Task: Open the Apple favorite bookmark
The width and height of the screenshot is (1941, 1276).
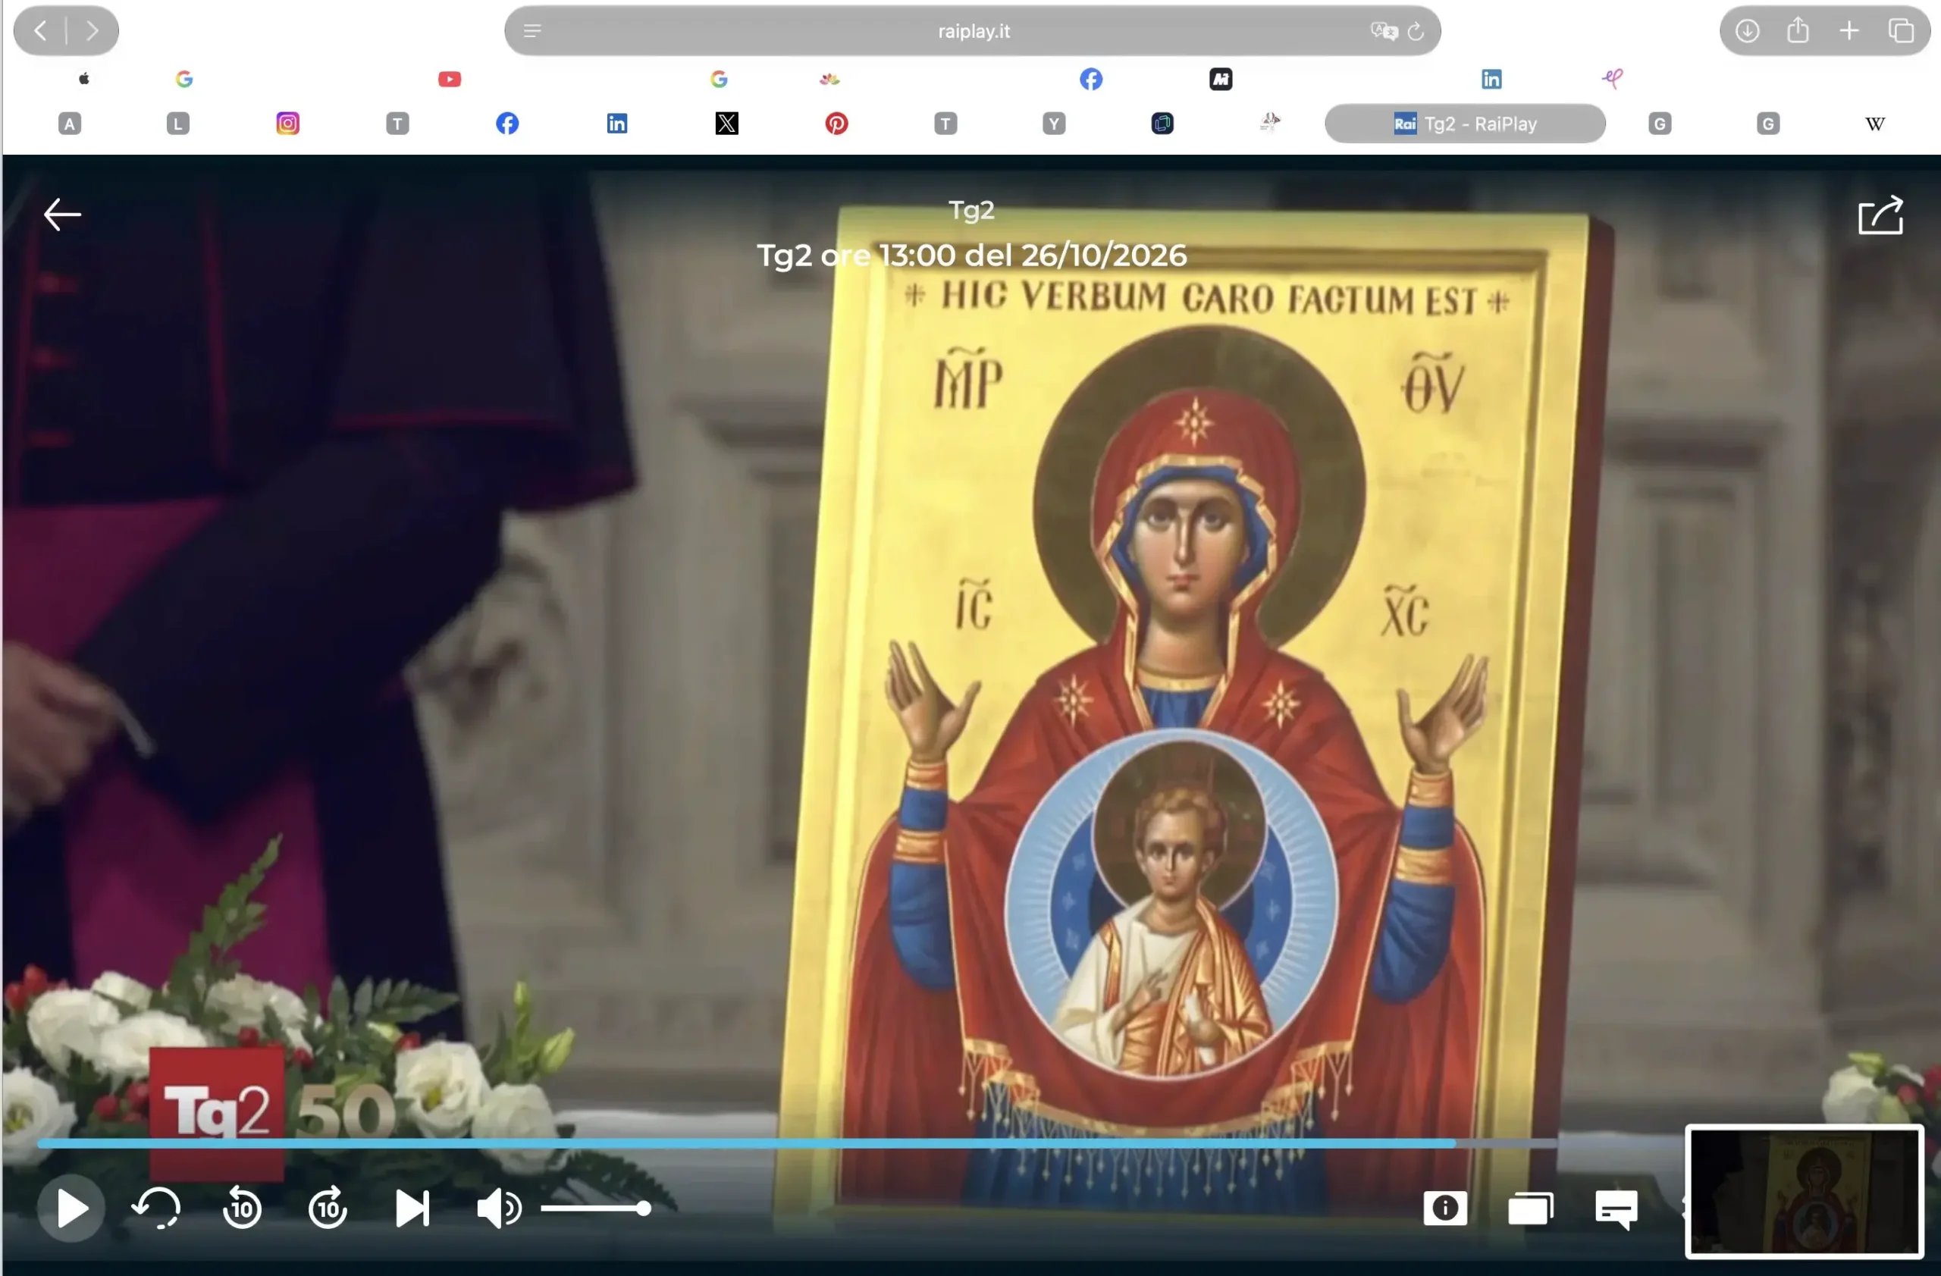Action: 84,79
